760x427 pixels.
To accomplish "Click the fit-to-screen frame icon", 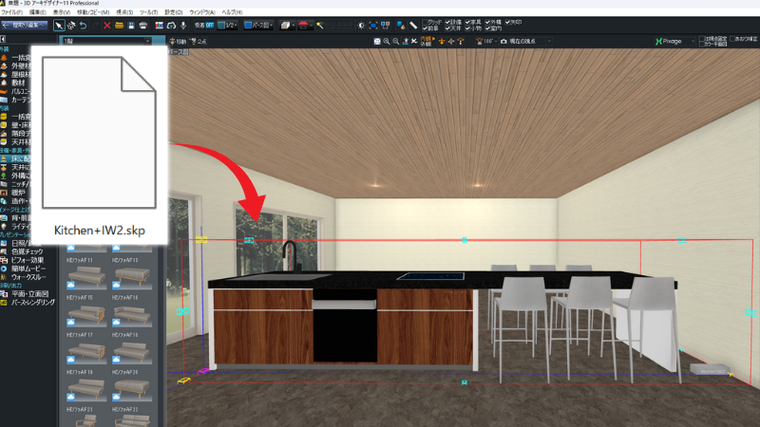I will (373, 26).
